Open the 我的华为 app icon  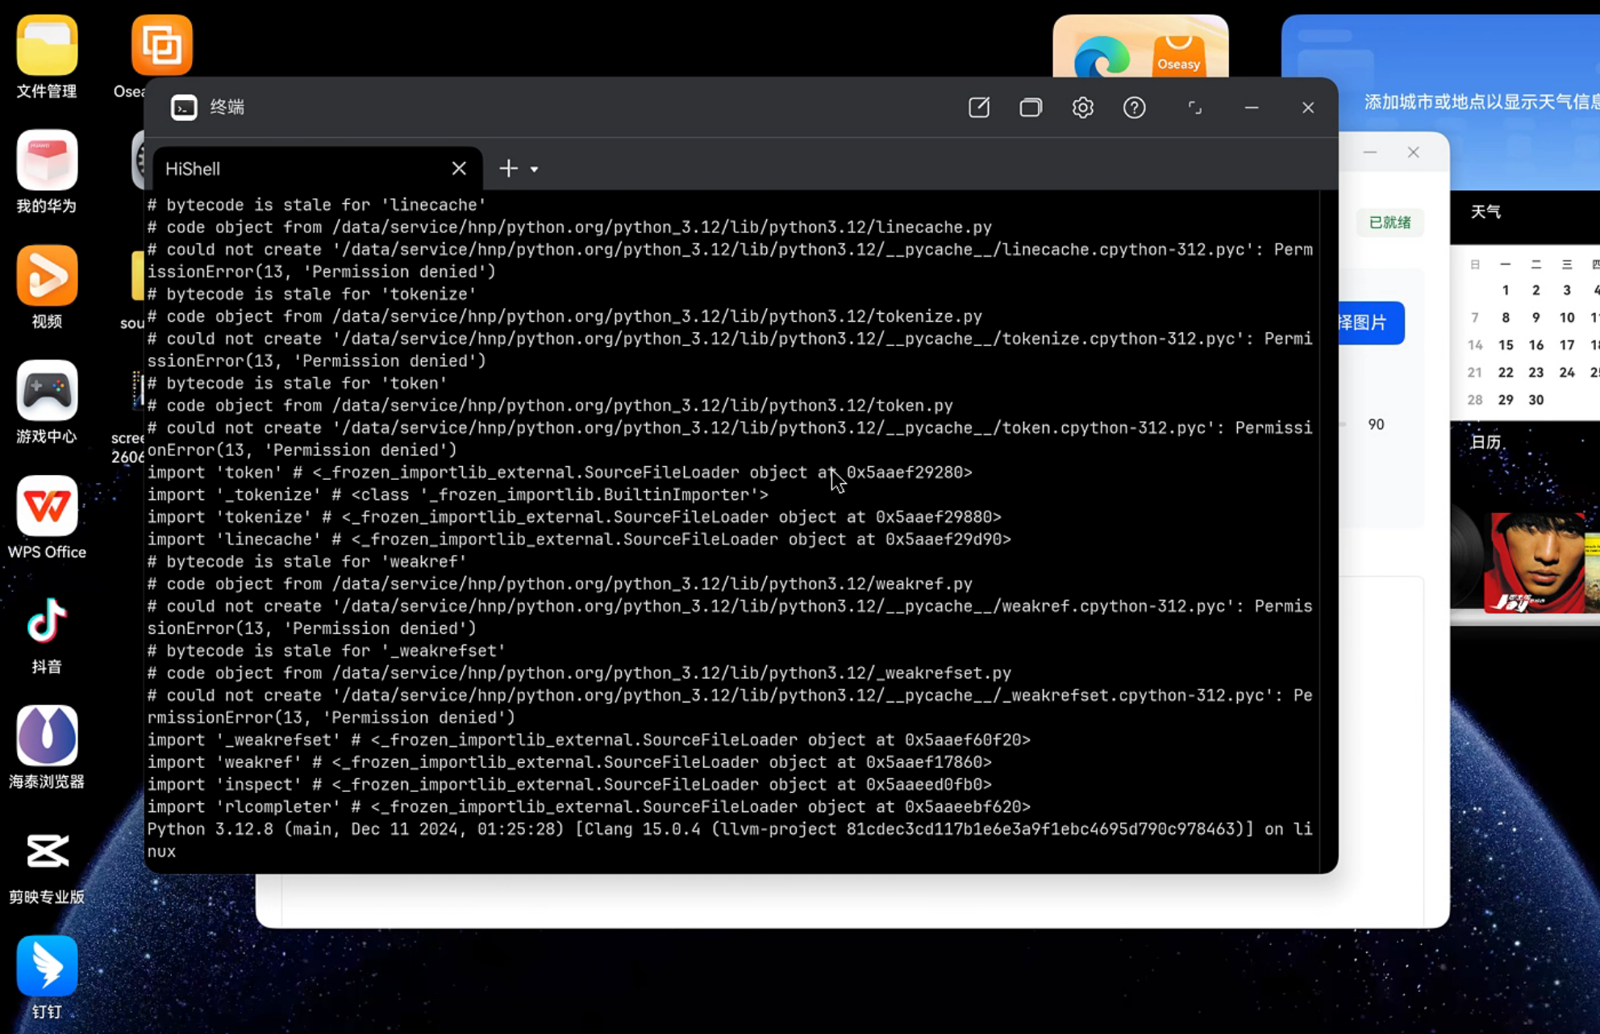pos(47,161)
